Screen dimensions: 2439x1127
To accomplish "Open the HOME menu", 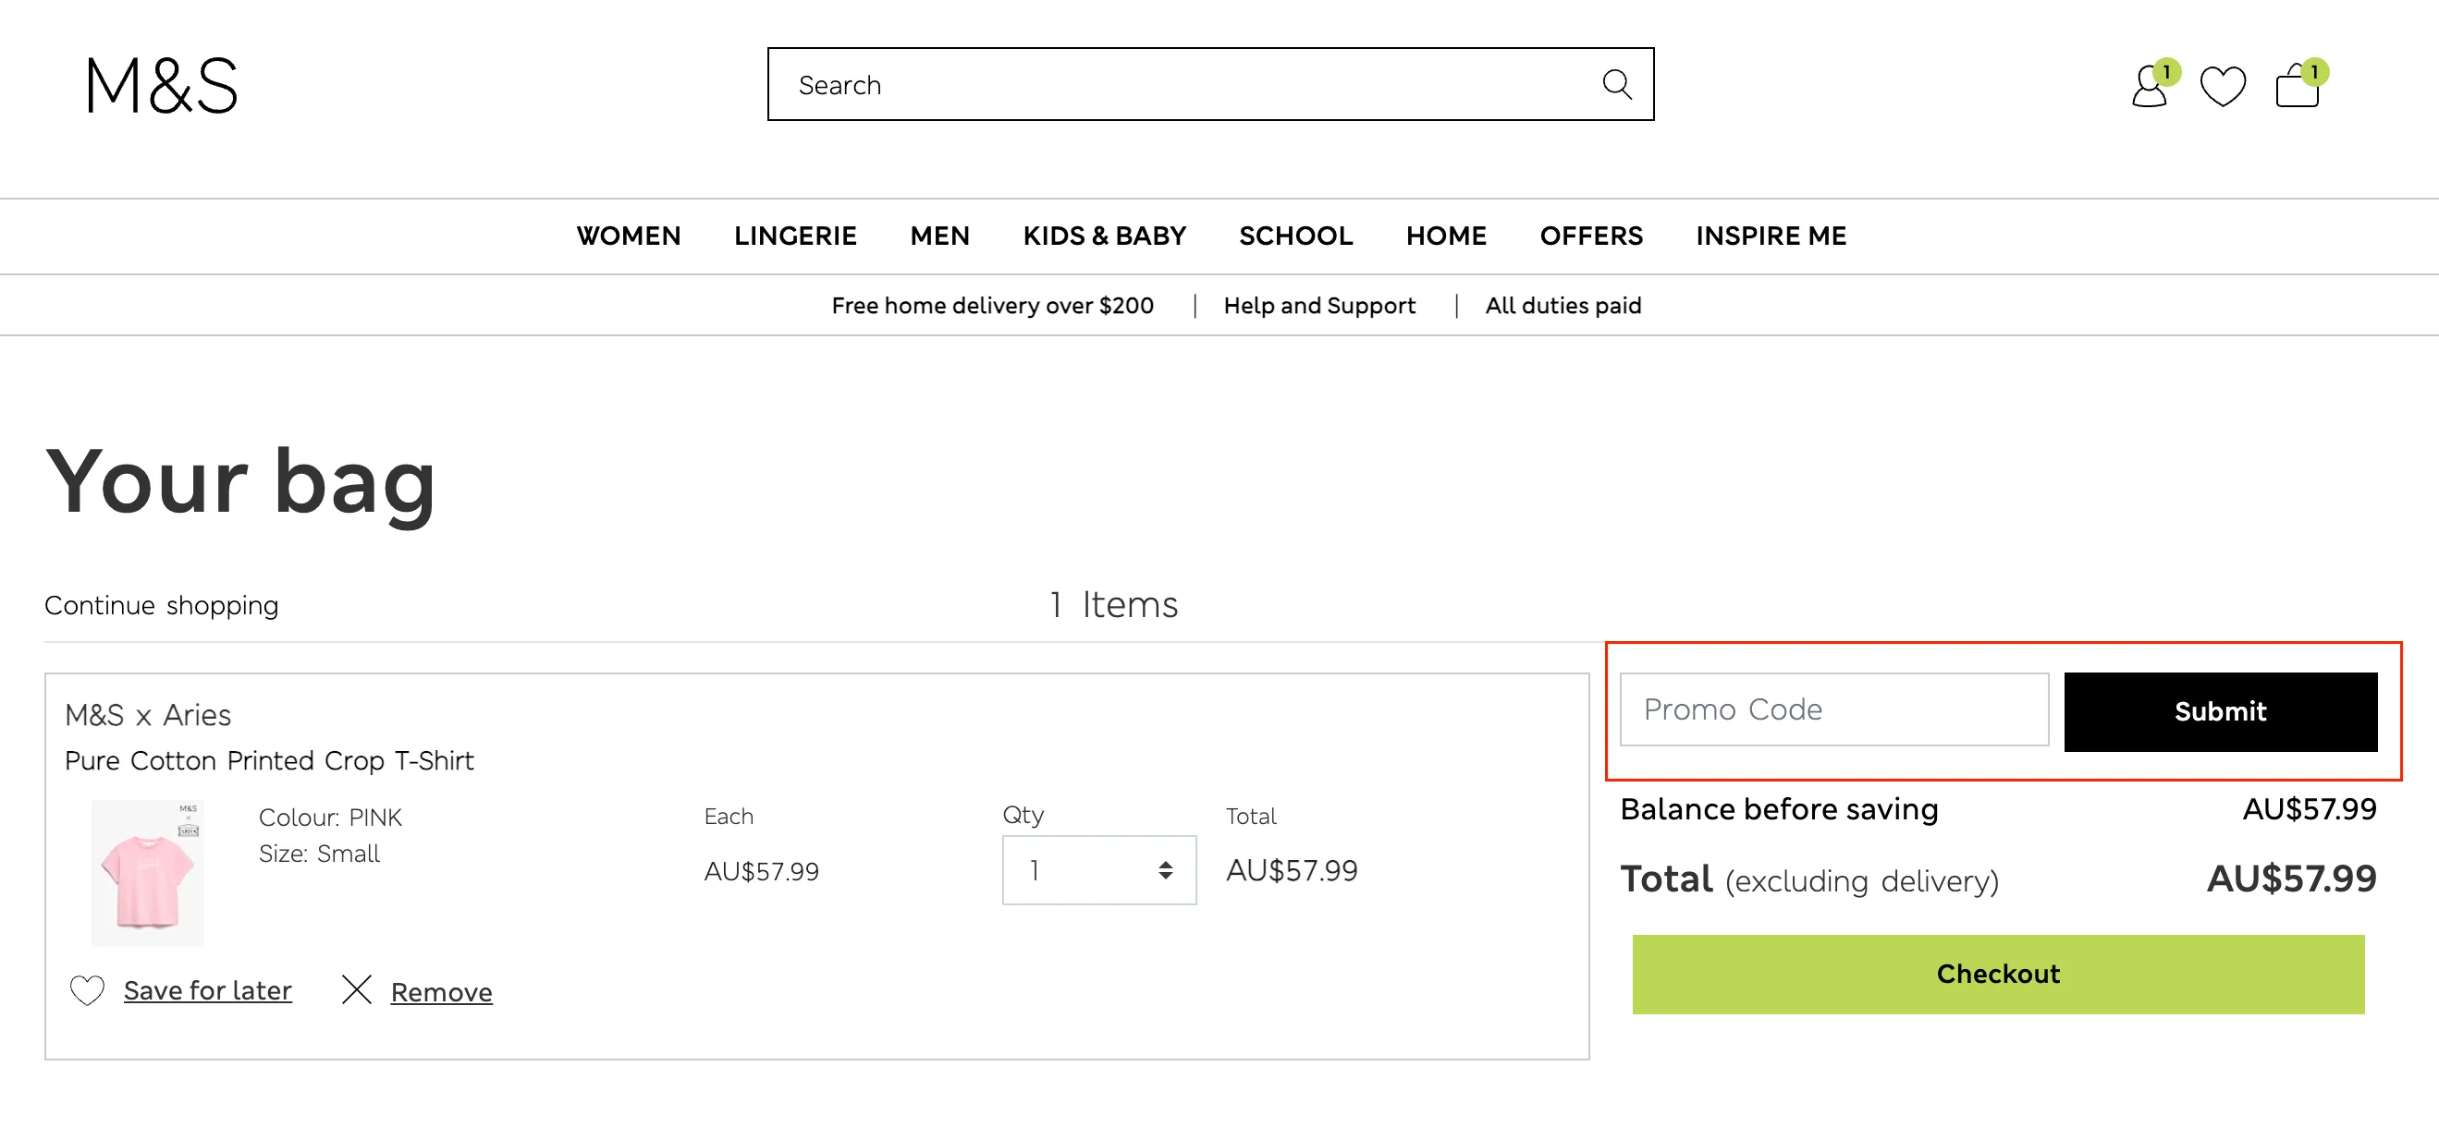I will [1446, 236].
